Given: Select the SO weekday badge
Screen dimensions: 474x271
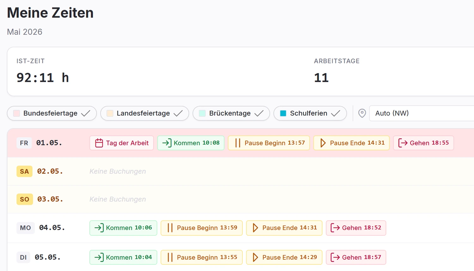Looking at the screenshot, I should 25,199.
